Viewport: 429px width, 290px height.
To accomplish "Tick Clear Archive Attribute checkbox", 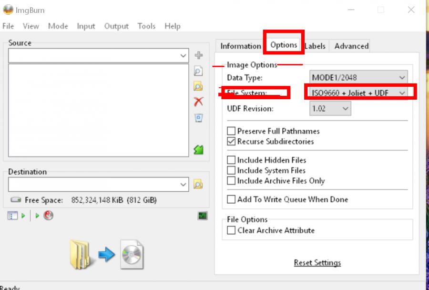I will 231,230.
